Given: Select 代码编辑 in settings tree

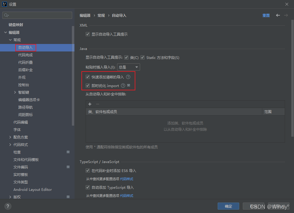Looking at the screenshot, I should (21, 122).
